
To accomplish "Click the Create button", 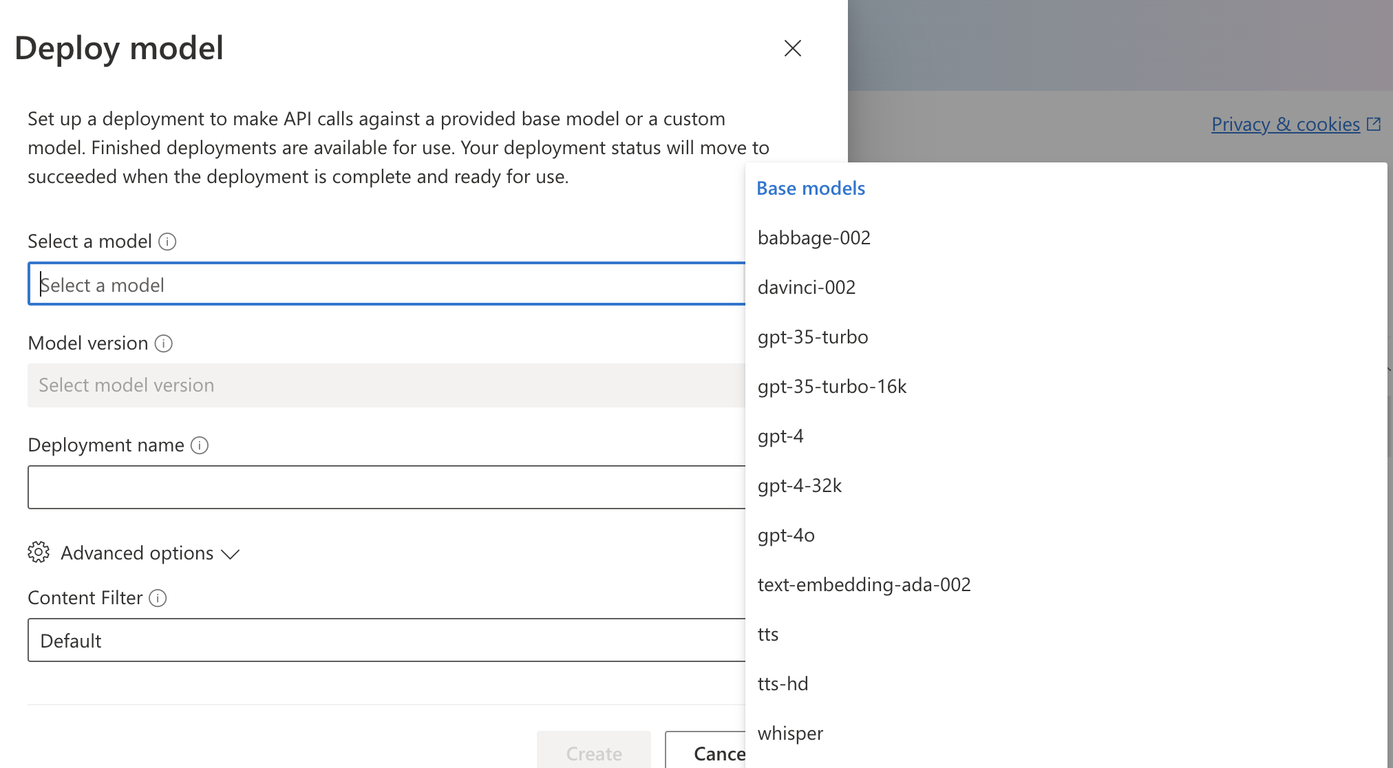I will point(594,750).
